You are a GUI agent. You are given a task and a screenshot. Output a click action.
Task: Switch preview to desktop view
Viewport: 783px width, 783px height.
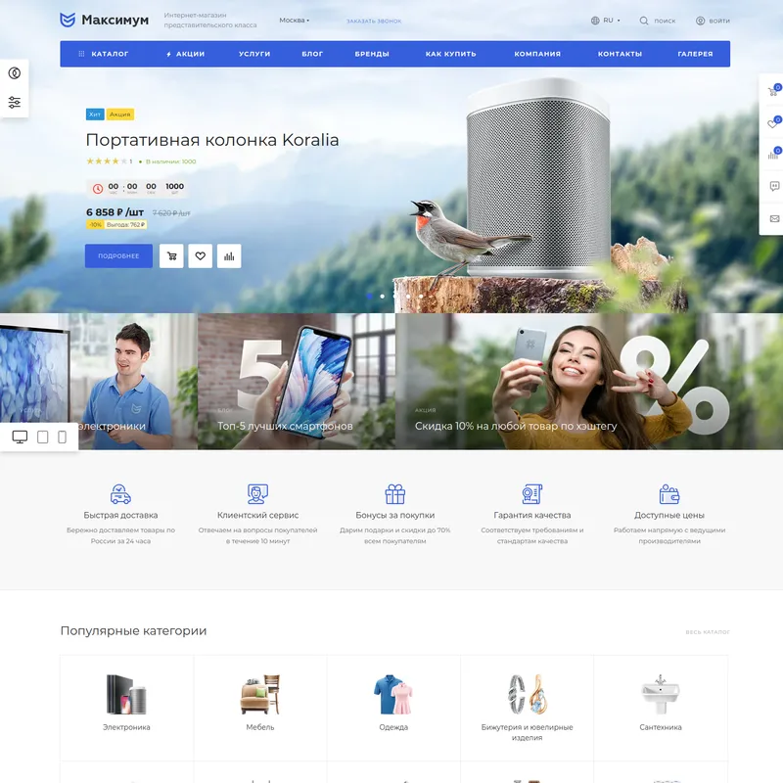point(20,437)
